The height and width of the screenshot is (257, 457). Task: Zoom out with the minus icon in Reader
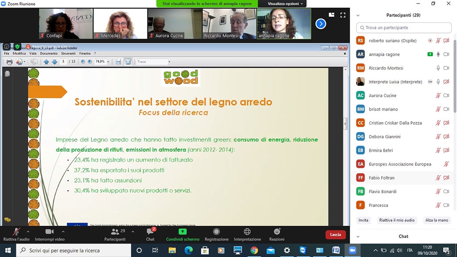83,62
